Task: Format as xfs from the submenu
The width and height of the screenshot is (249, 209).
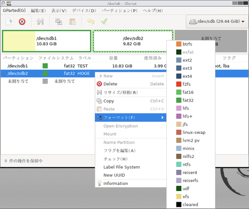Action: [191, 197]
